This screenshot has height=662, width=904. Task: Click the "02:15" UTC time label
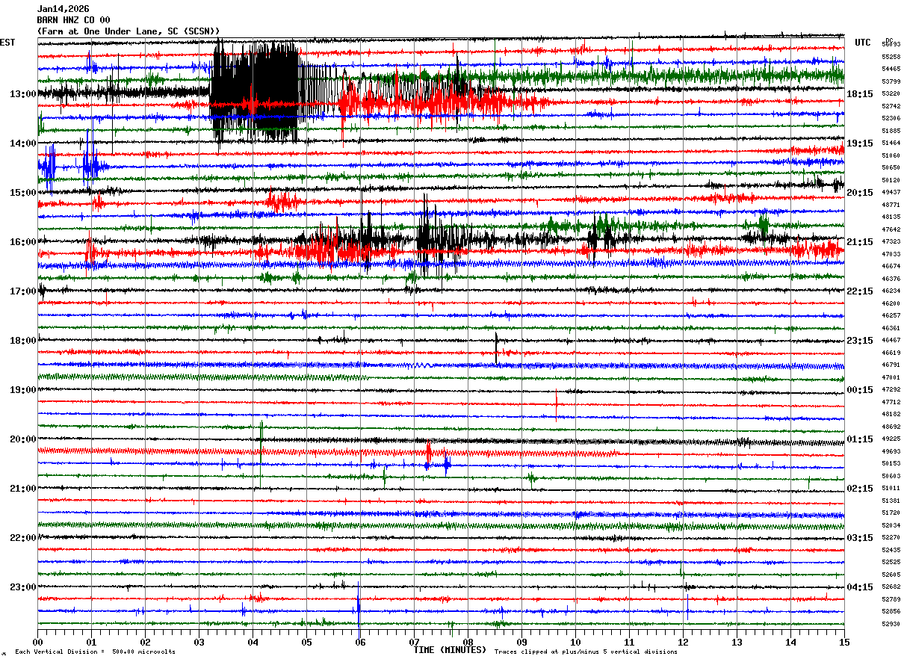pos(860,489)
